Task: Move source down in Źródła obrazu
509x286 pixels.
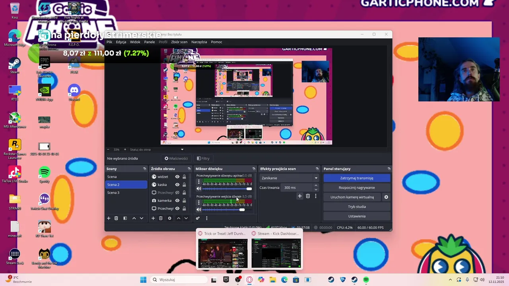Action: 186,218
